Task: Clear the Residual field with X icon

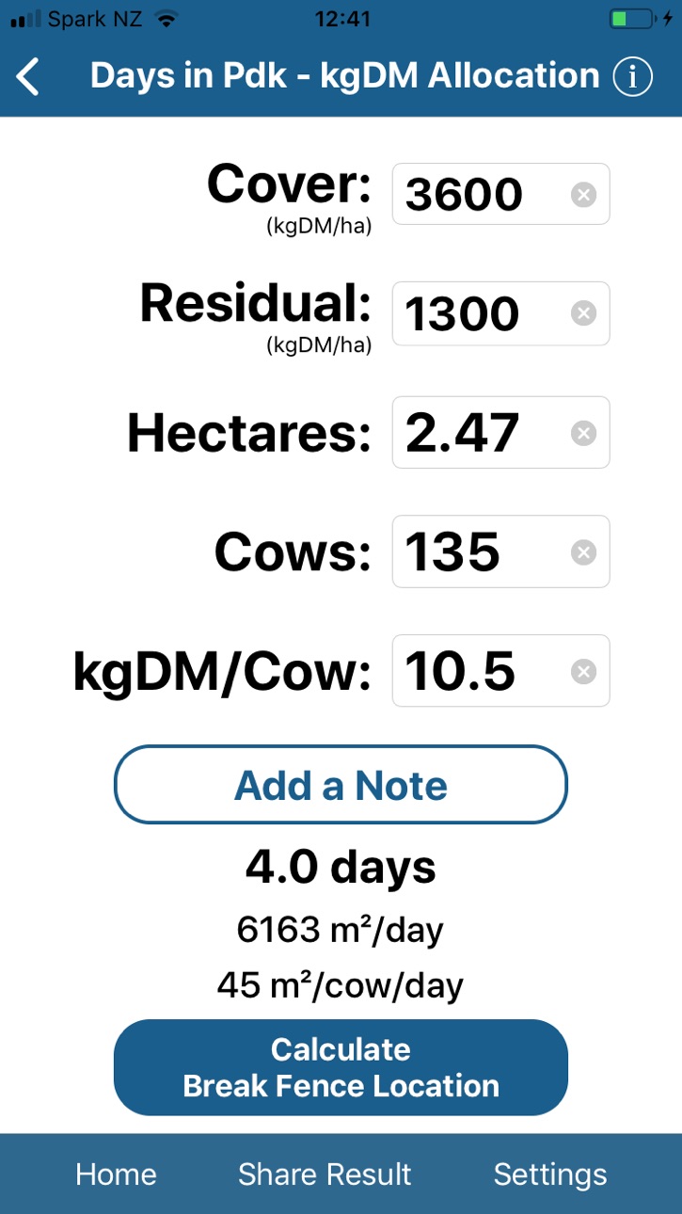Action: [583, 313]
